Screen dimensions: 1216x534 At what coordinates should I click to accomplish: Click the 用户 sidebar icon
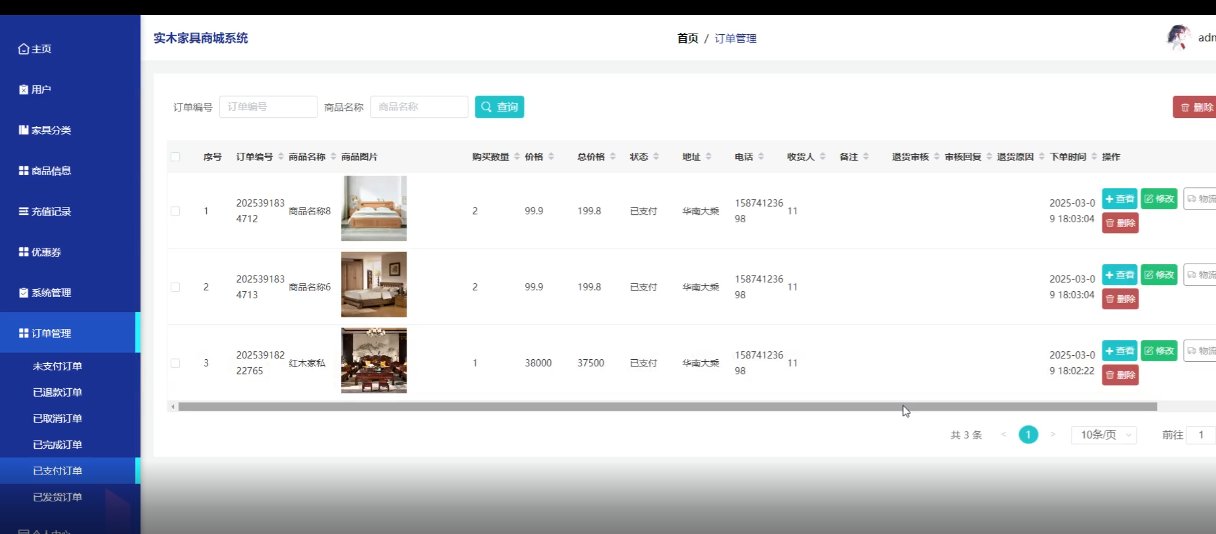coord(23,90)
